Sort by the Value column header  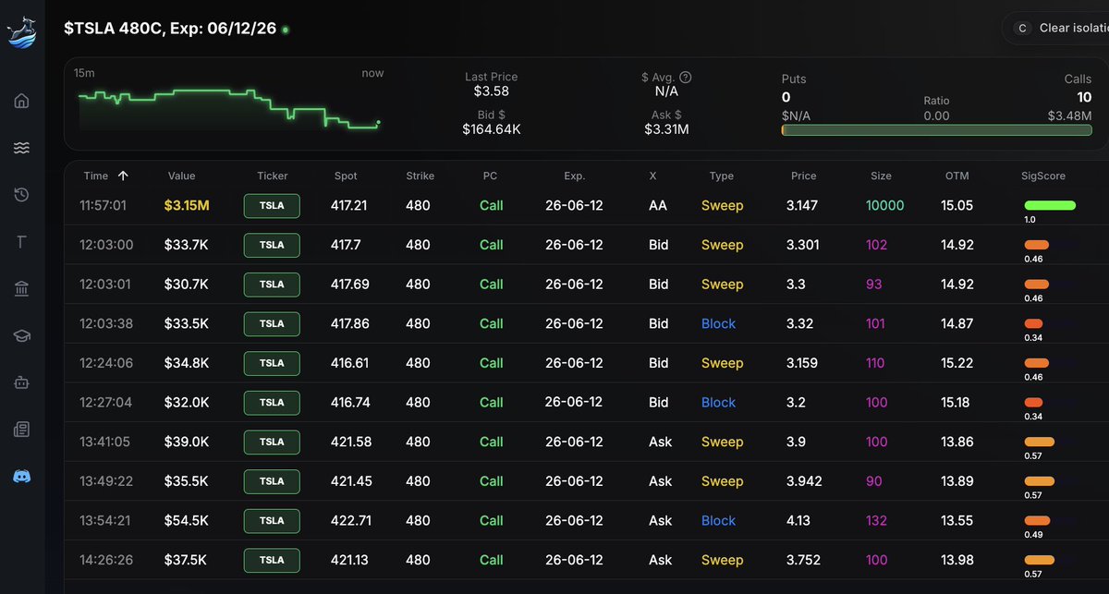pyautogui.click(x=182, y=176)
